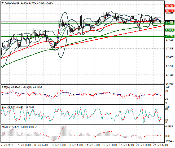Select the 16.990 price scale value
The image size is (175, 148).
(x=170, y=84)
